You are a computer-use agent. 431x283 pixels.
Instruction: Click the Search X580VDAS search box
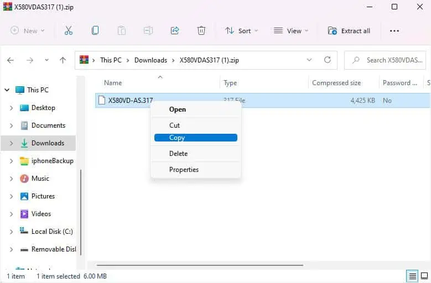pos(390,60)
